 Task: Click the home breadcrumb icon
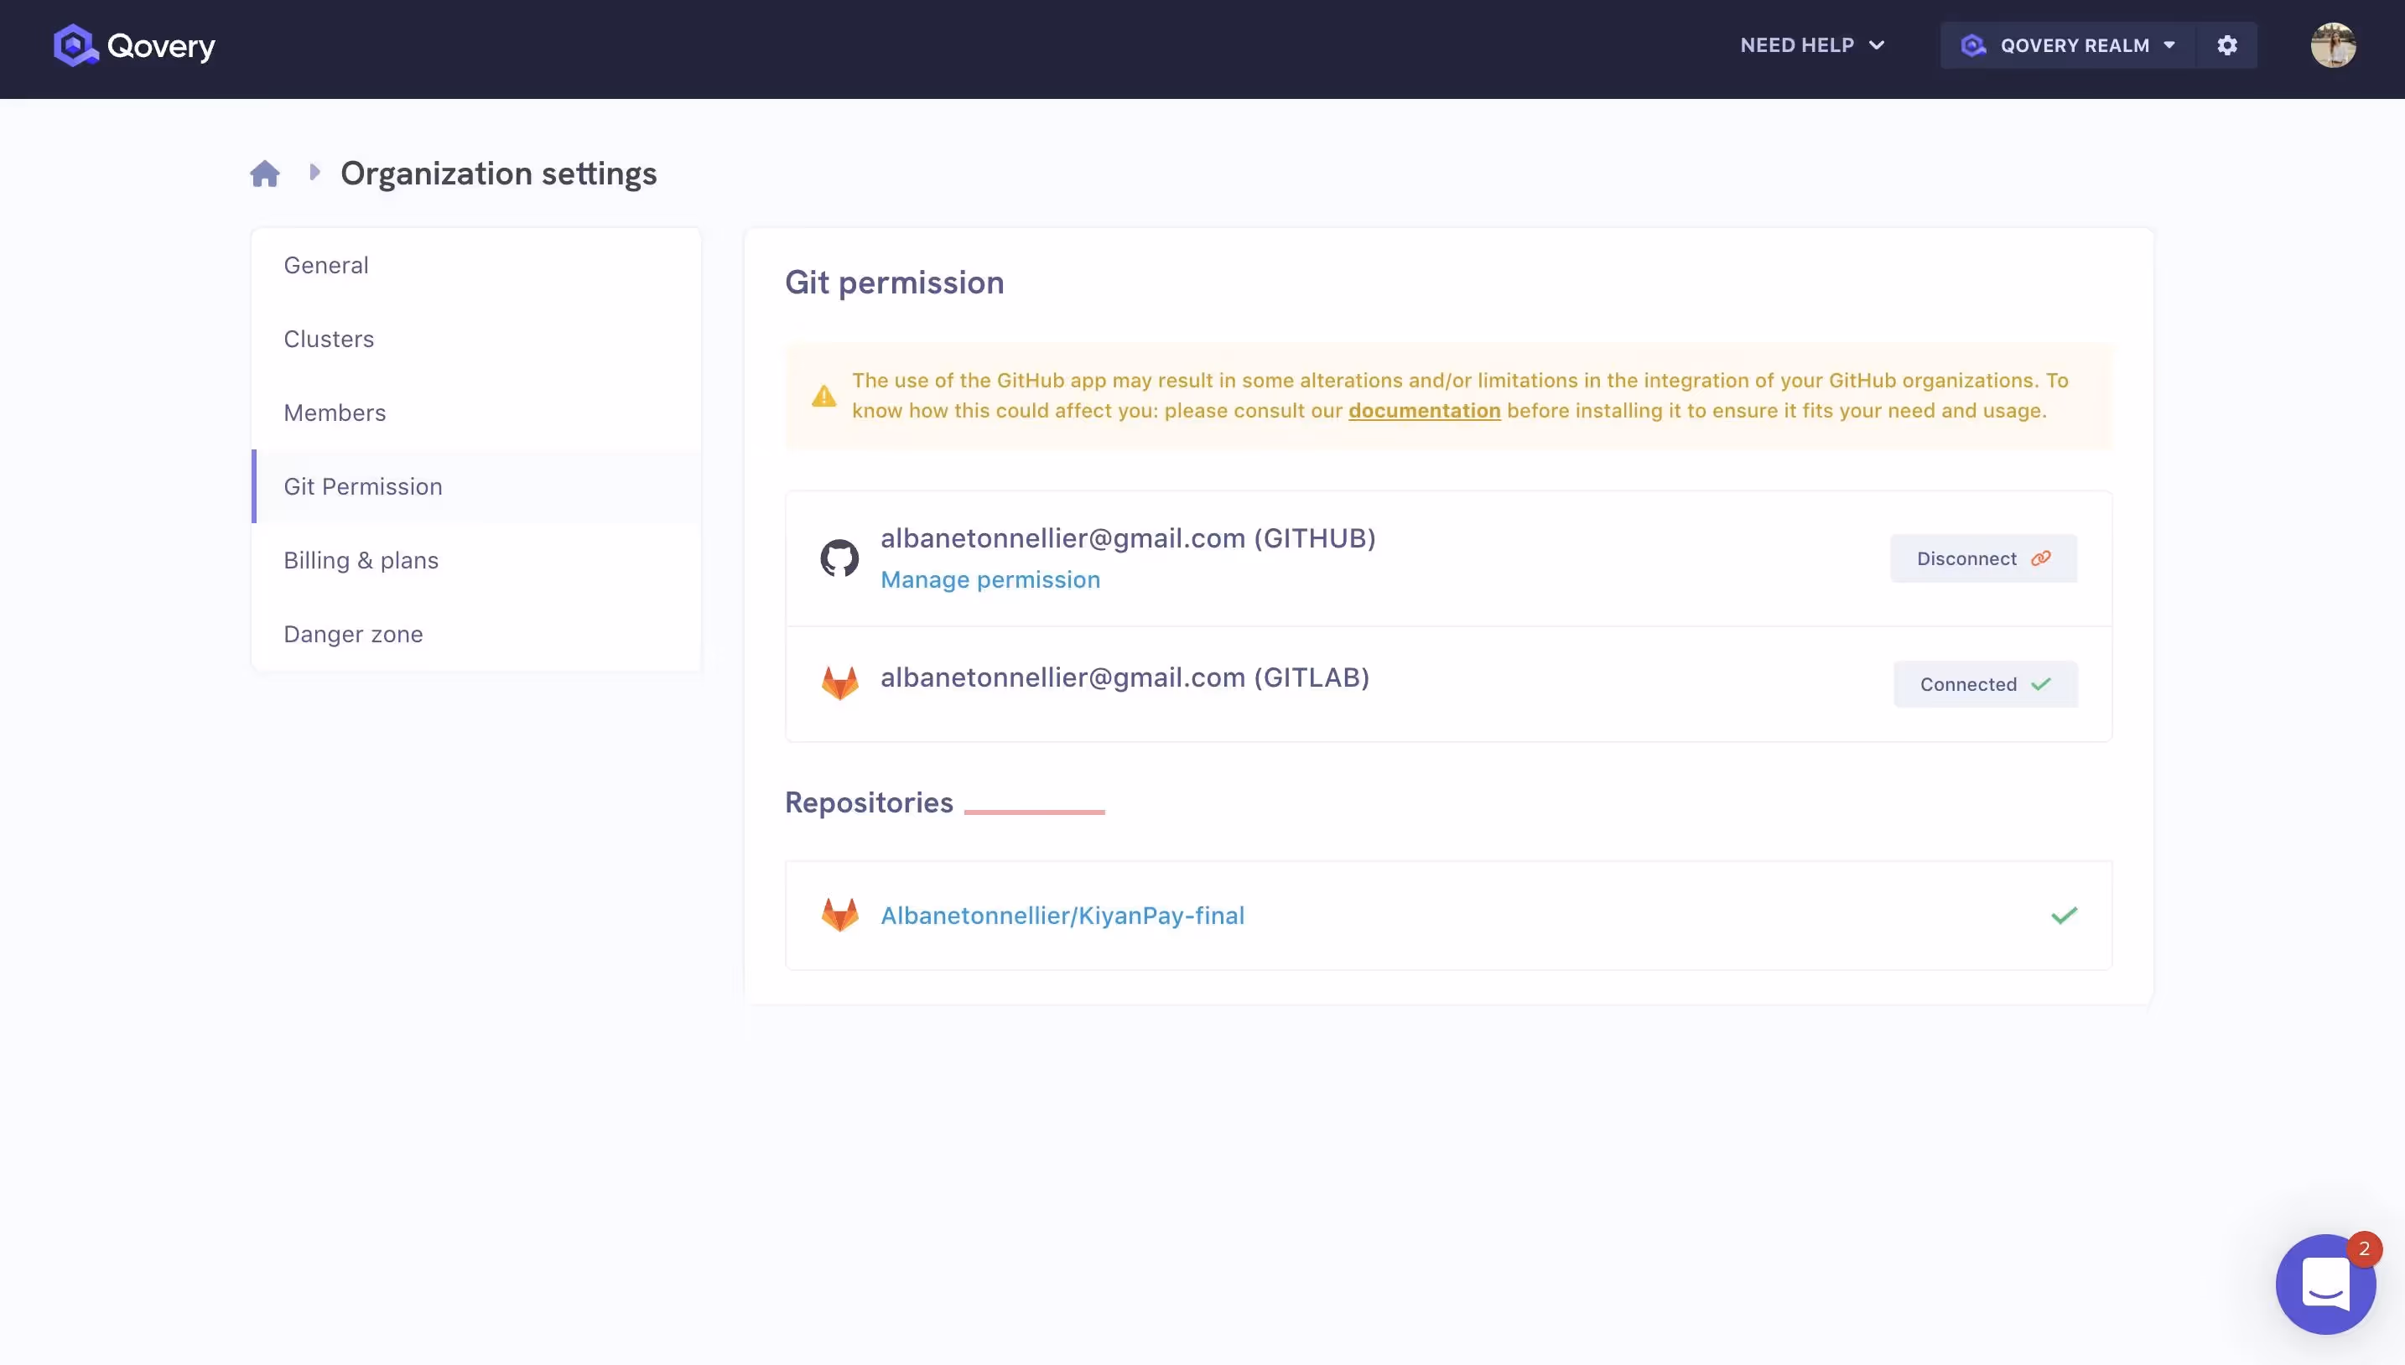tap(264, 173)
